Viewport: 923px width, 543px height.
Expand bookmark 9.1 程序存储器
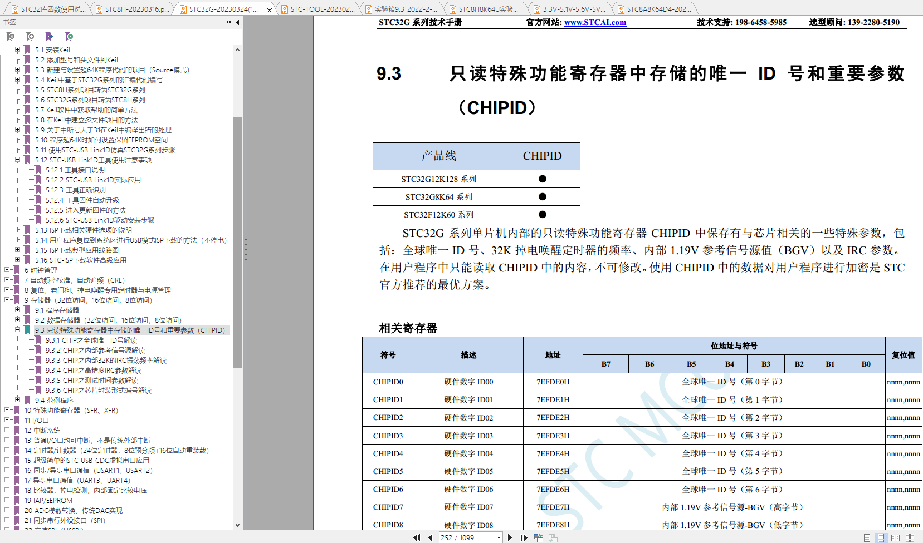tap(17, 310)
